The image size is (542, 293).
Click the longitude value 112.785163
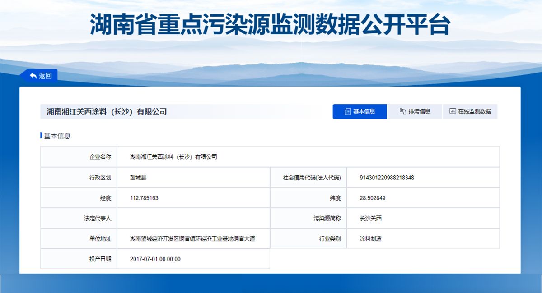coord(144,198)
